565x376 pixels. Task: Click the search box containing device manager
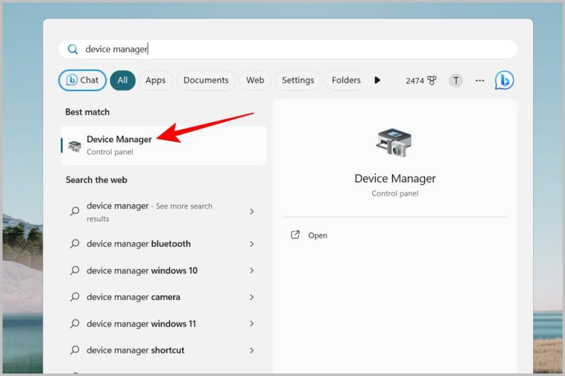tap(288, 49)
